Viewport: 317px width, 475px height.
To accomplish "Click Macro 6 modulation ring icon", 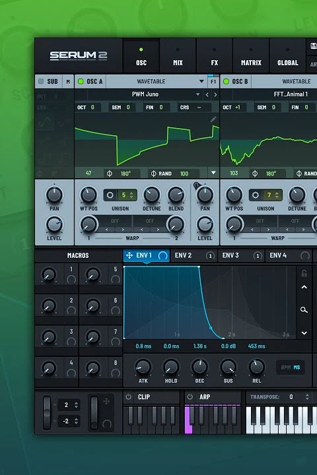I will (116, 311).
